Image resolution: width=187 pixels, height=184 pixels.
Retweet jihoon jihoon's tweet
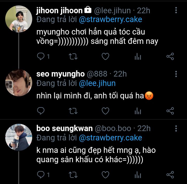(73, 56)
